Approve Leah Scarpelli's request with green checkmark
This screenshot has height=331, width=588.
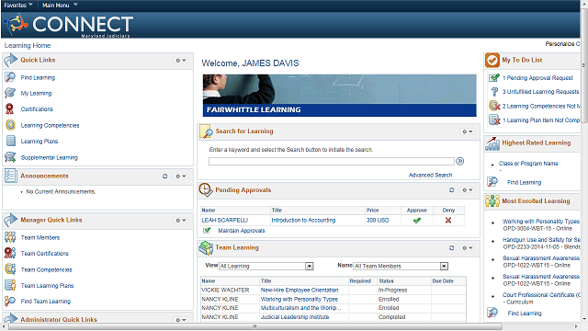coord(416,221)
